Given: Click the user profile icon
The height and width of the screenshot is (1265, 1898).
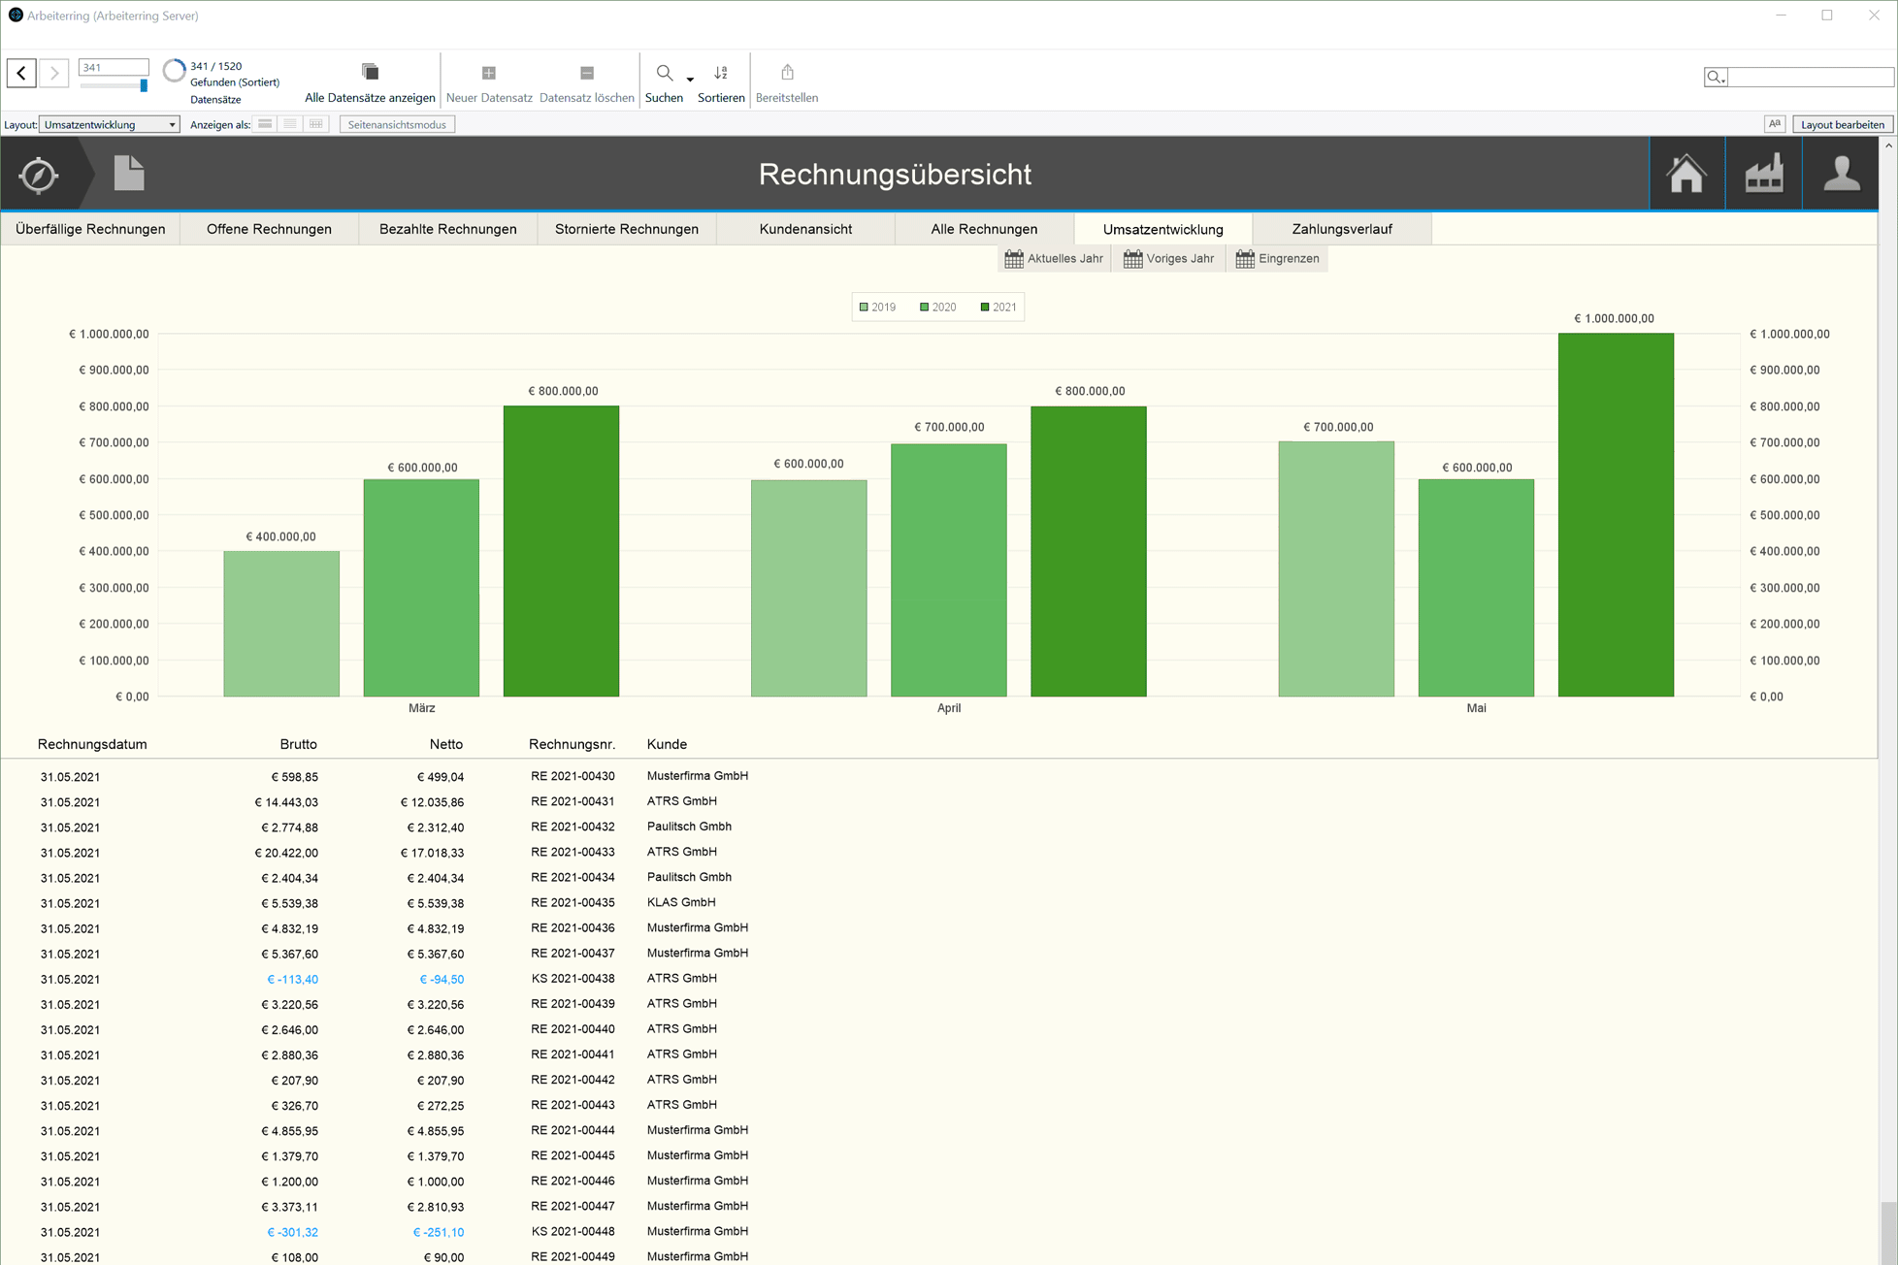Looking at the screenshot, I should (1840, 175).
